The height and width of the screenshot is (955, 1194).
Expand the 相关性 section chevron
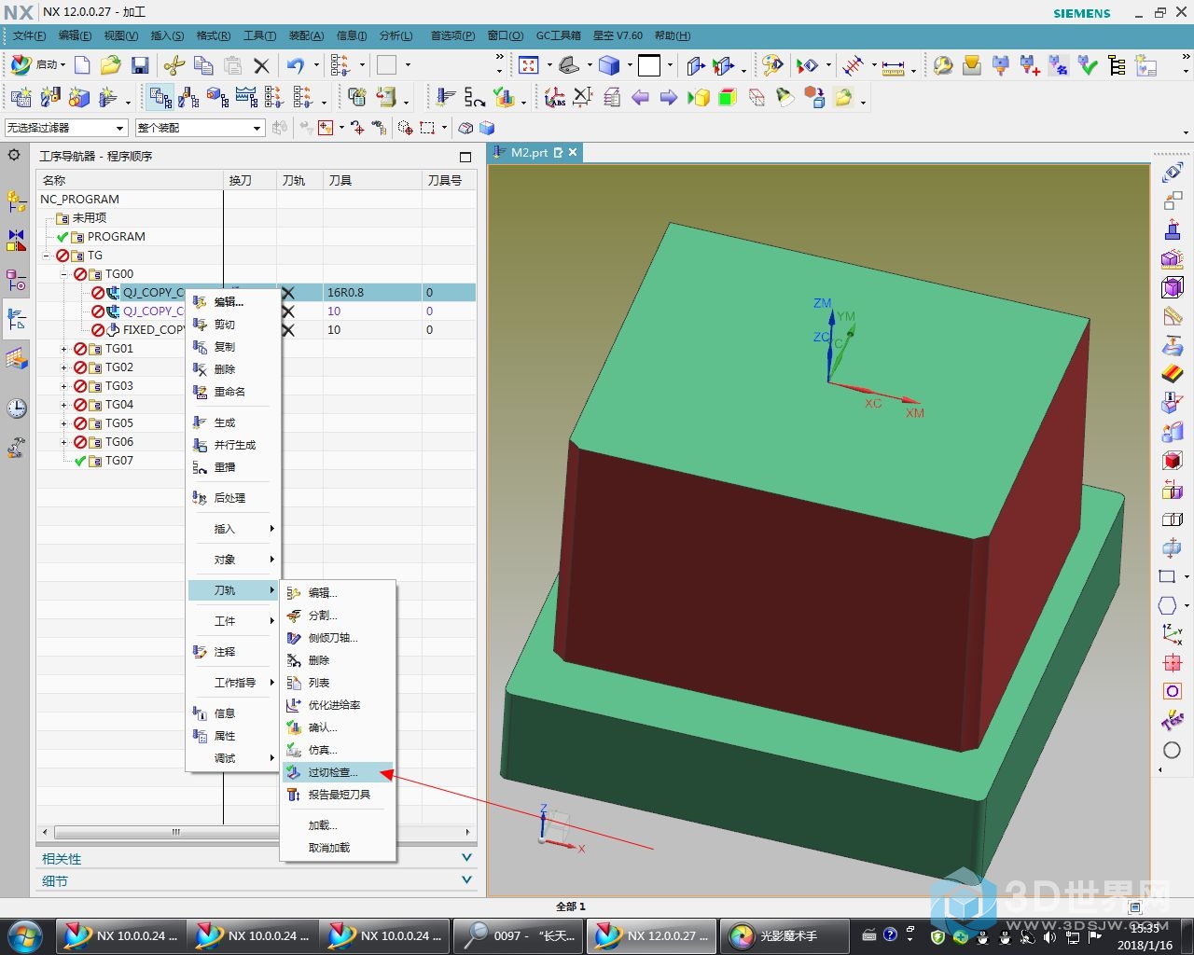point(466,858)
